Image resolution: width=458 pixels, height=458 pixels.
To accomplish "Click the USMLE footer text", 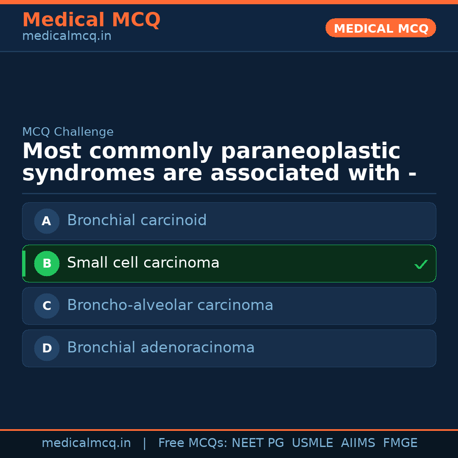I will click(x=312, y=443).
